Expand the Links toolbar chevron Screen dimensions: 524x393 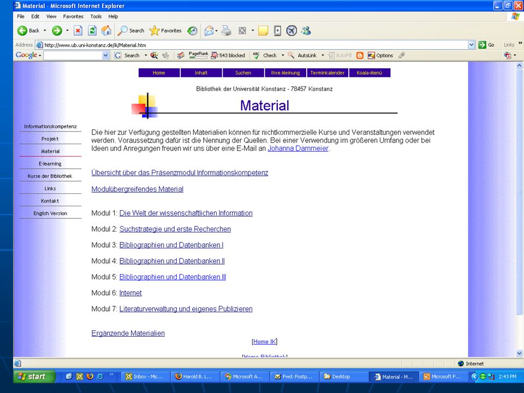point(520,44)
